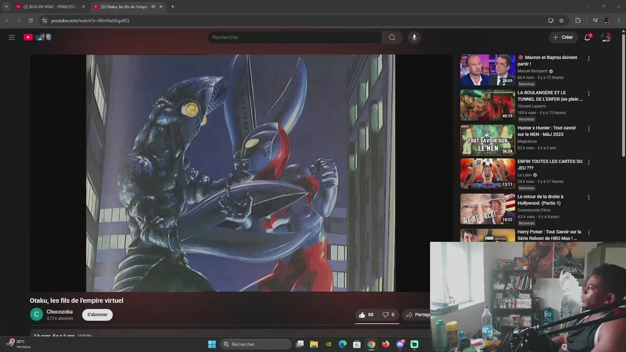
Task: Open options menu for Harry Potter video
Action: pyautogui.click(x=589, y=233)
